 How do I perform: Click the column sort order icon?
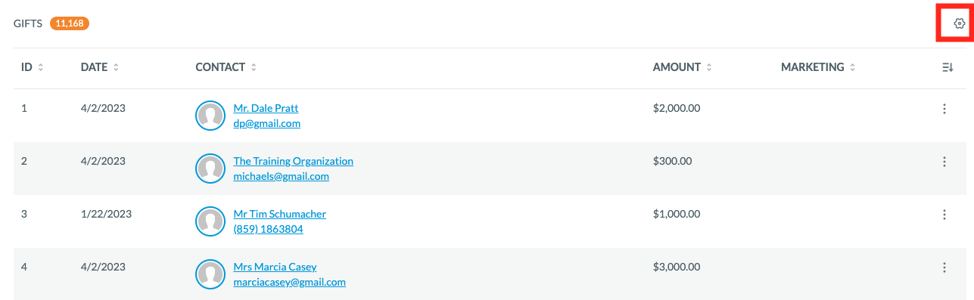click(x=947, y=67)
